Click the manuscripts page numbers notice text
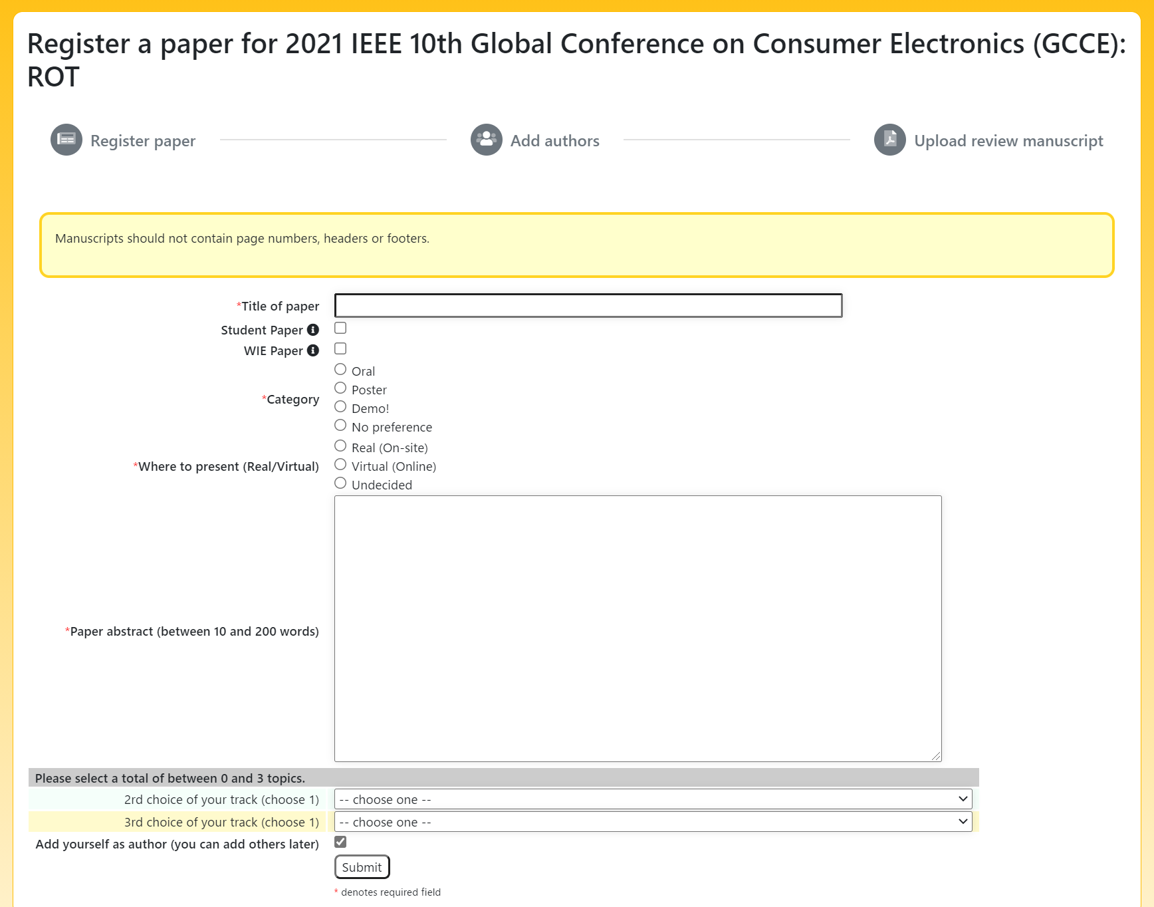The width and height of the screenshot is (1154, 907). (242, 239)
